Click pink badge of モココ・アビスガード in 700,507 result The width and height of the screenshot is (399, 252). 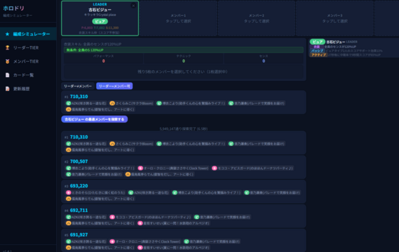(215, 168)
